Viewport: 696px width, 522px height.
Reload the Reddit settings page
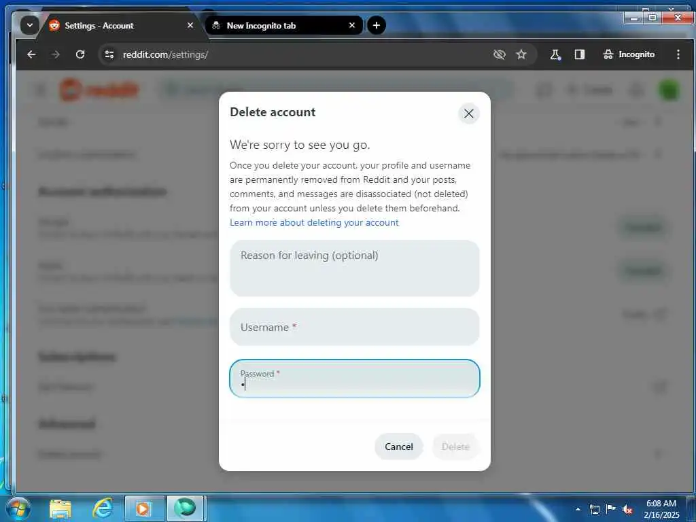[x=80, y=54]
